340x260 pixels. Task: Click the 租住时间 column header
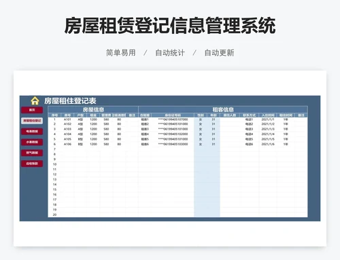point(286,115)
